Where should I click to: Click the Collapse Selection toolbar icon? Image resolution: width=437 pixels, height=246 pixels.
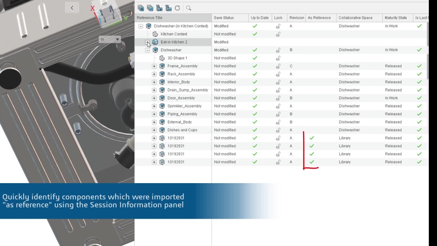[168, 8]
